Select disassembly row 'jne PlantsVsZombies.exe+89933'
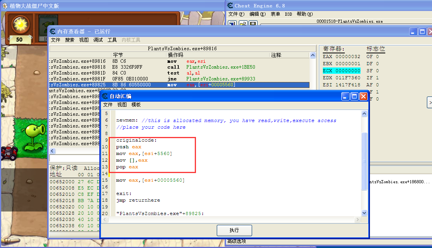 [x=179, y=79]
